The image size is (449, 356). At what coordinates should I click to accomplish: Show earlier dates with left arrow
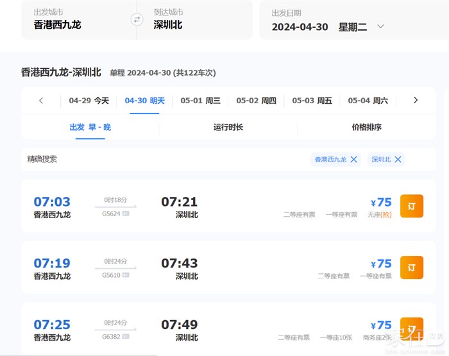[x=41, y=101]
